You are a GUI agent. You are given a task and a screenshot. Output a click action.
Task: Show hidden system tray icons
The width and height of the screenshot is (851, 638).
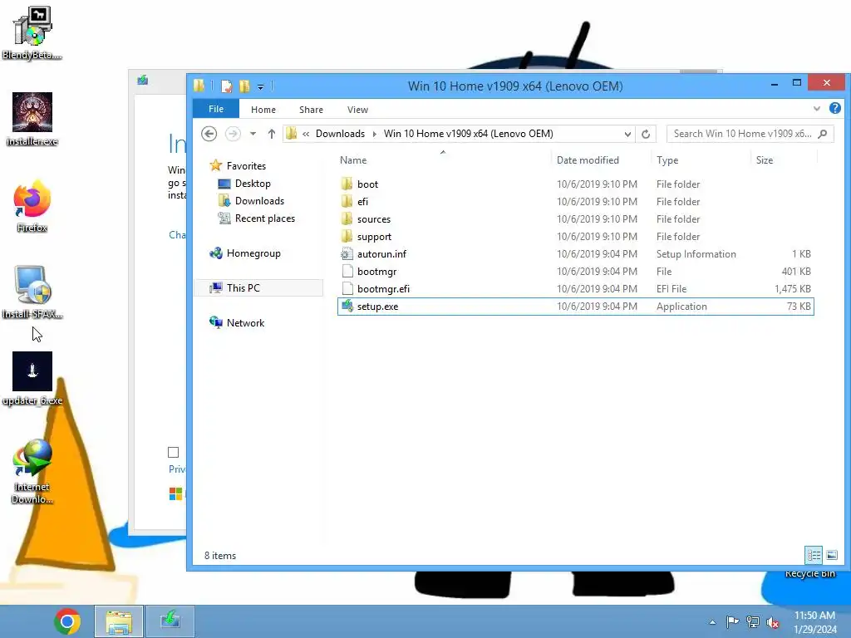[x=712, y=622]
